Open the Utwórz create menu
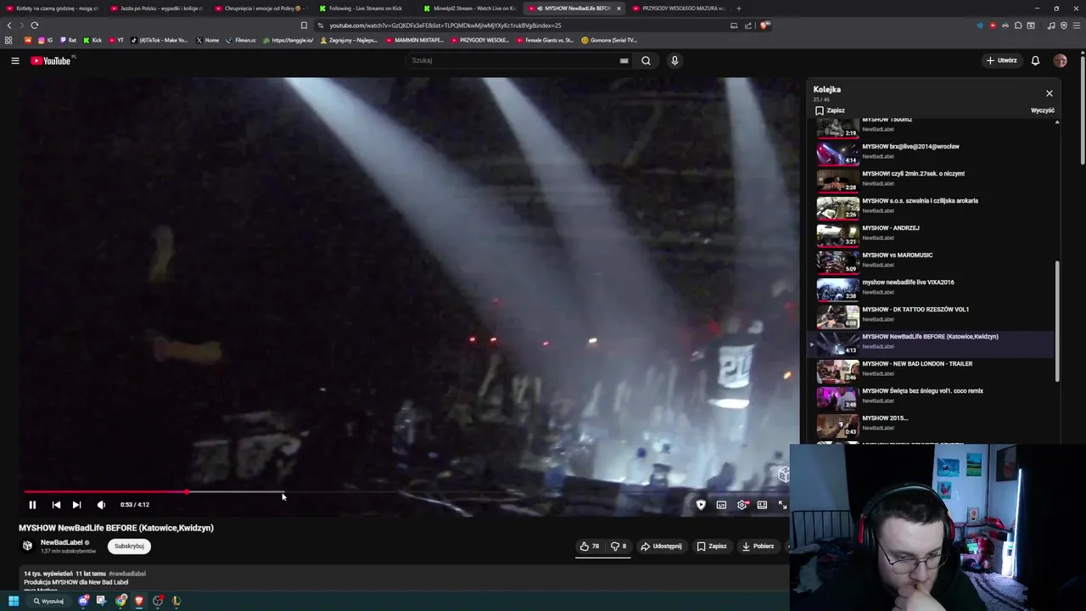 tap(1001, 60)
